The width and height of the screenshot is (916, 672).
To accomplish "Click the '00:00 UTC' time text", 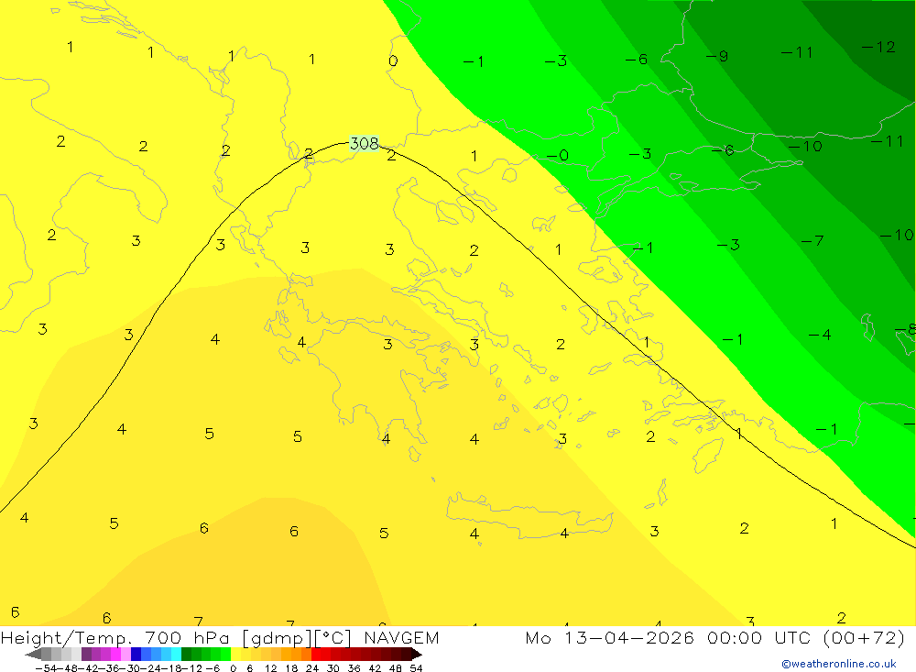I will point(758,638).
